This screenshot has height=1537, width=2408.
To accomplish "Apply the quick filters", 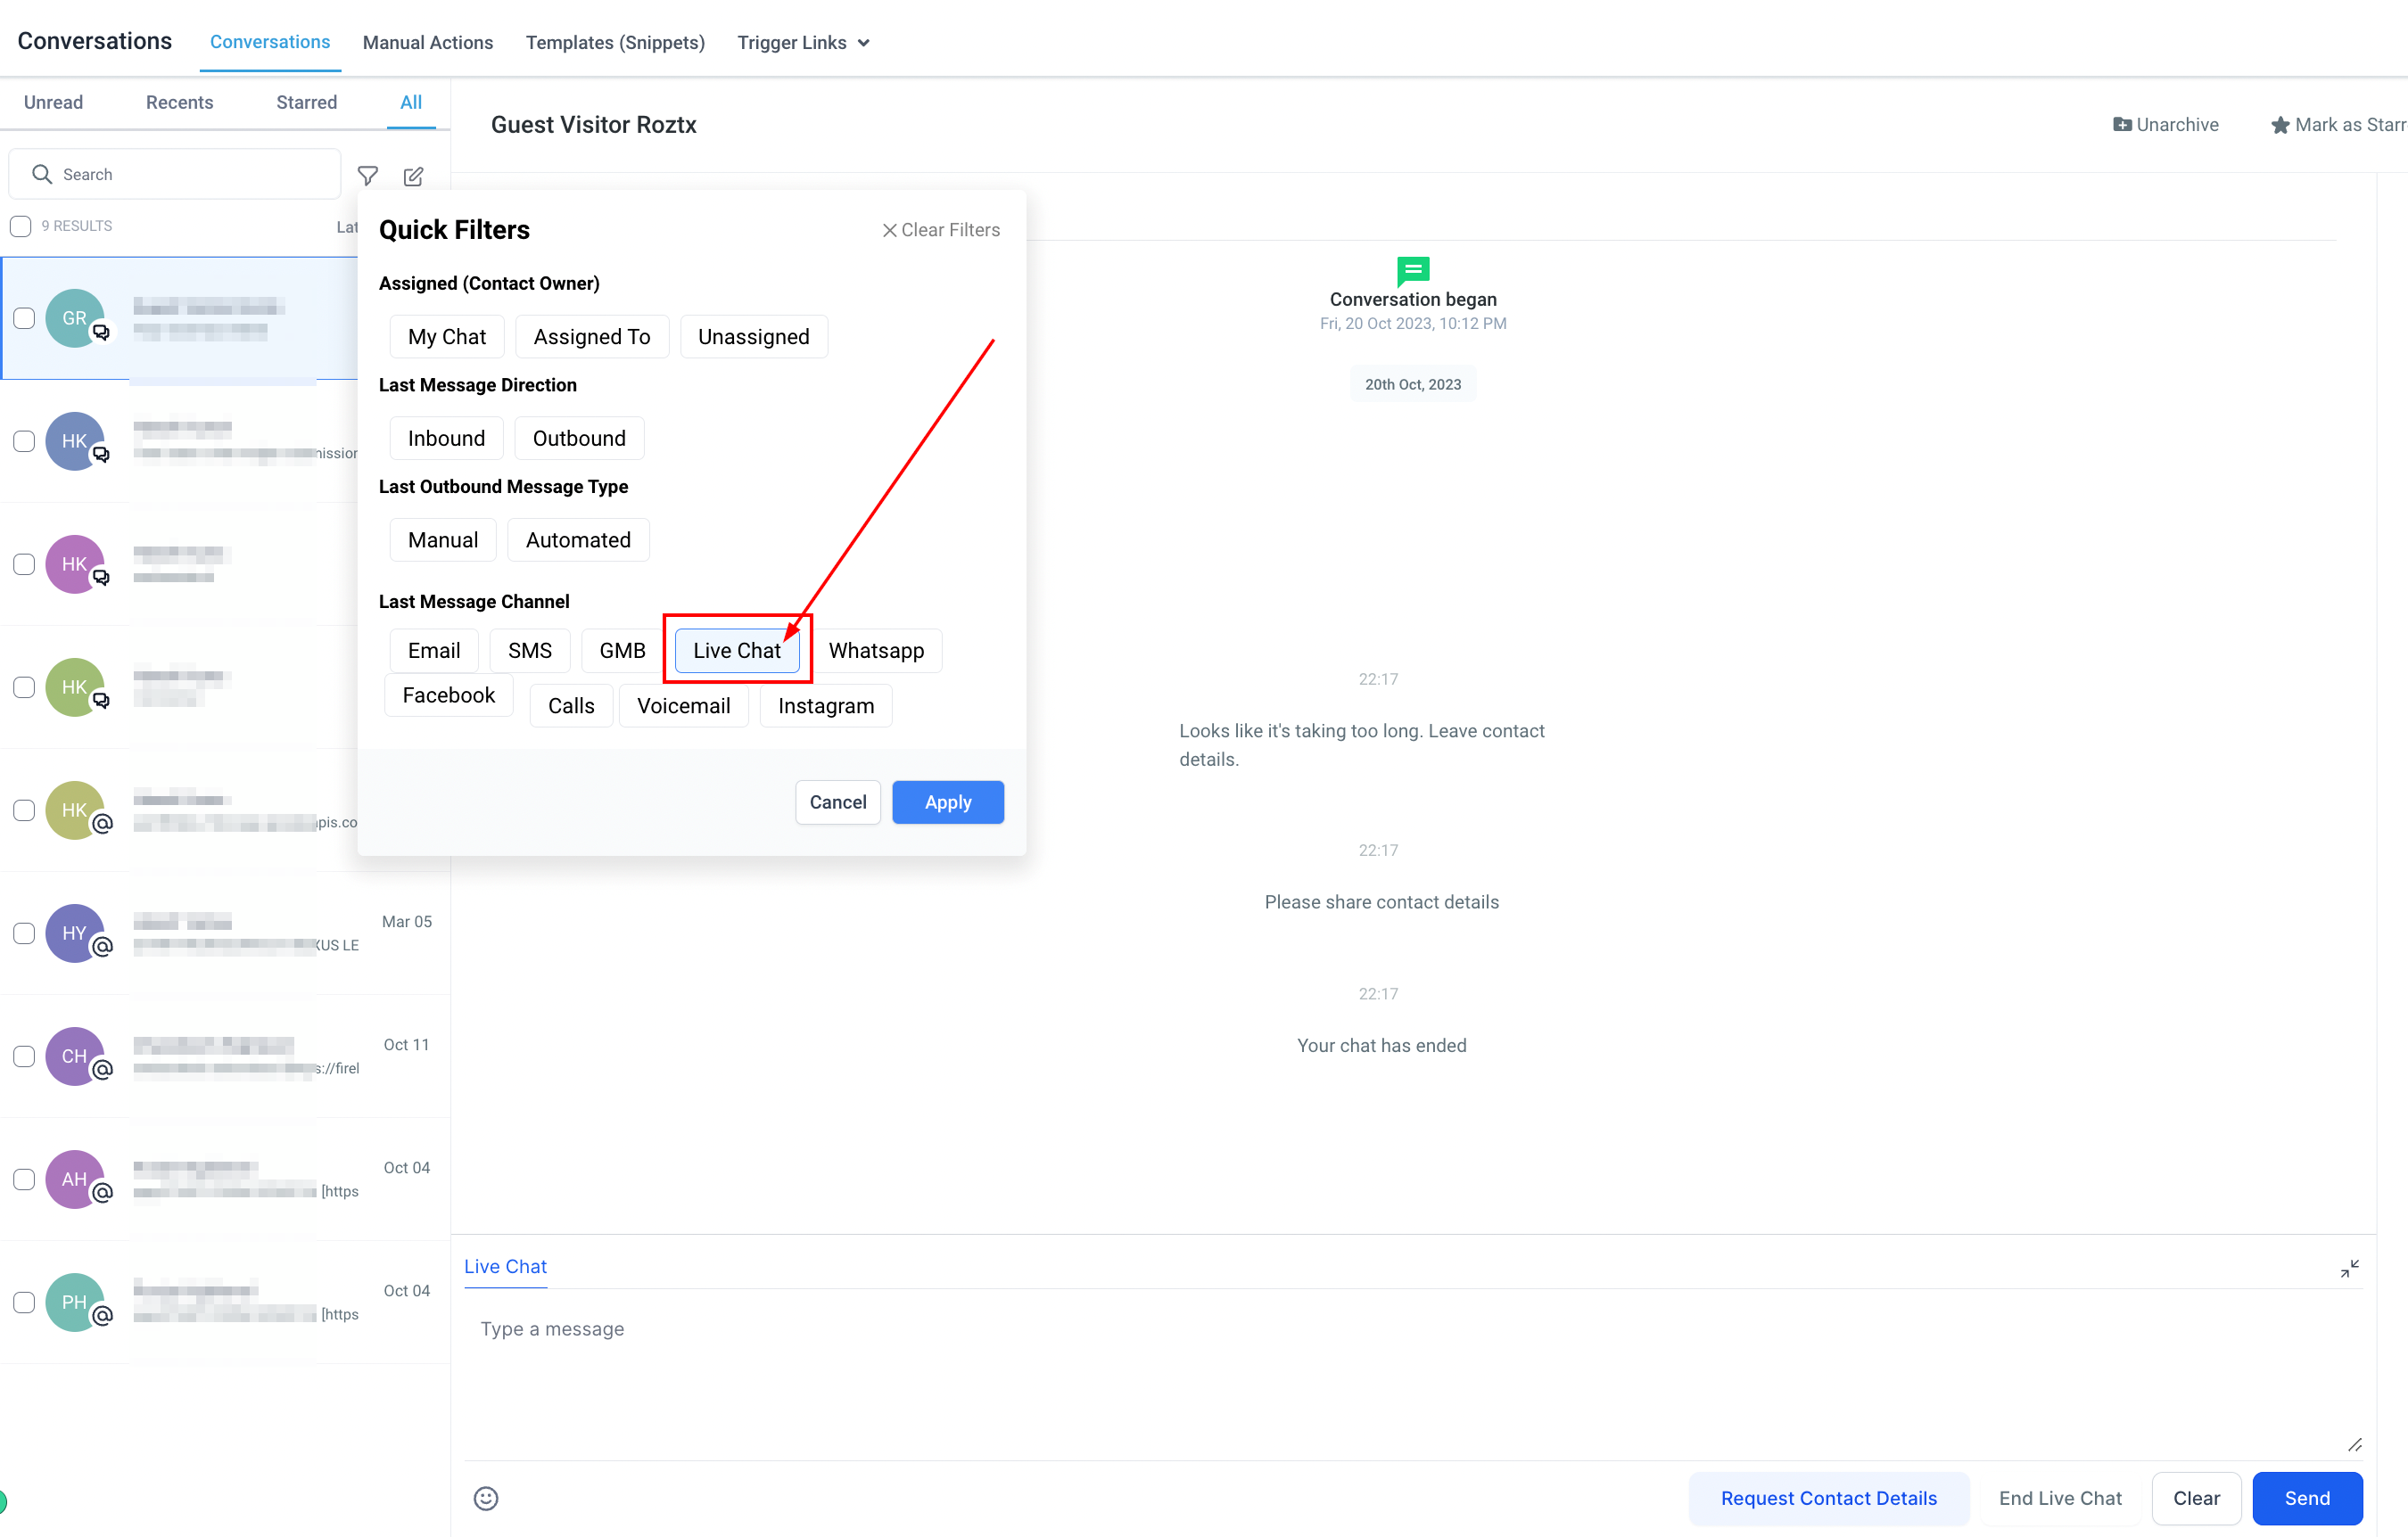I will [x=948, y=801].
